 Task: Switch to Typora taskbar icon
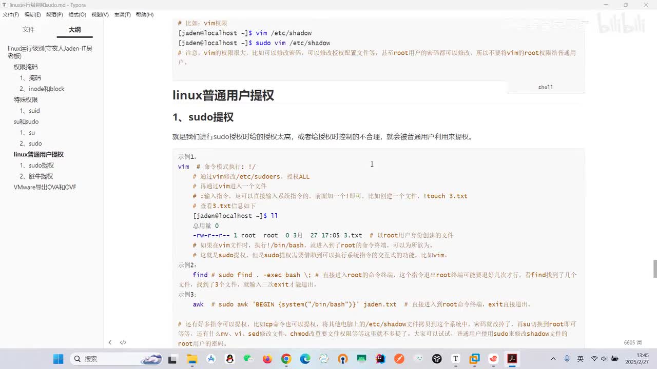click(455, 359)
